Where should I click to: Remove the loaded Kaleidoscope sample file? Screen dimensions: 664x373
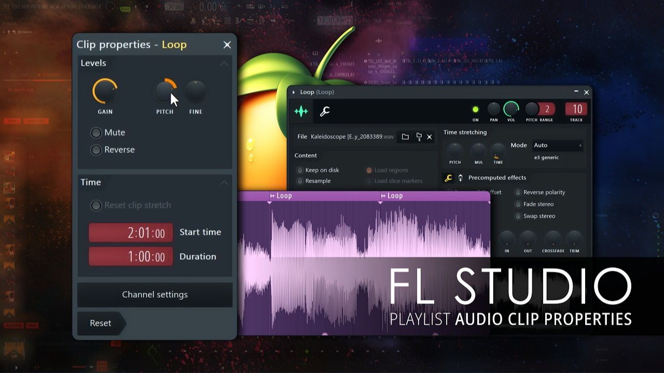click(430, 137)
